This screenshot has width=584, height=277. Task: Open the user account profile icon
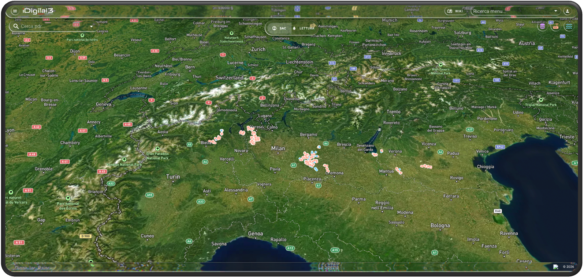coord(567,11)
